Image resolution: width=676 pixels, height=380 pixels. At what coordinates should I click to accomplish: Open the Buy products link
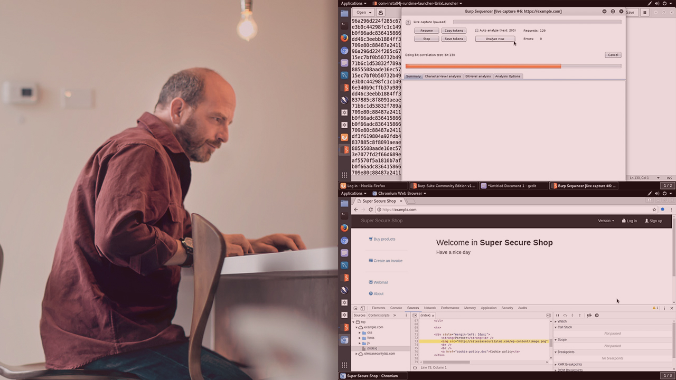(382, 239)
